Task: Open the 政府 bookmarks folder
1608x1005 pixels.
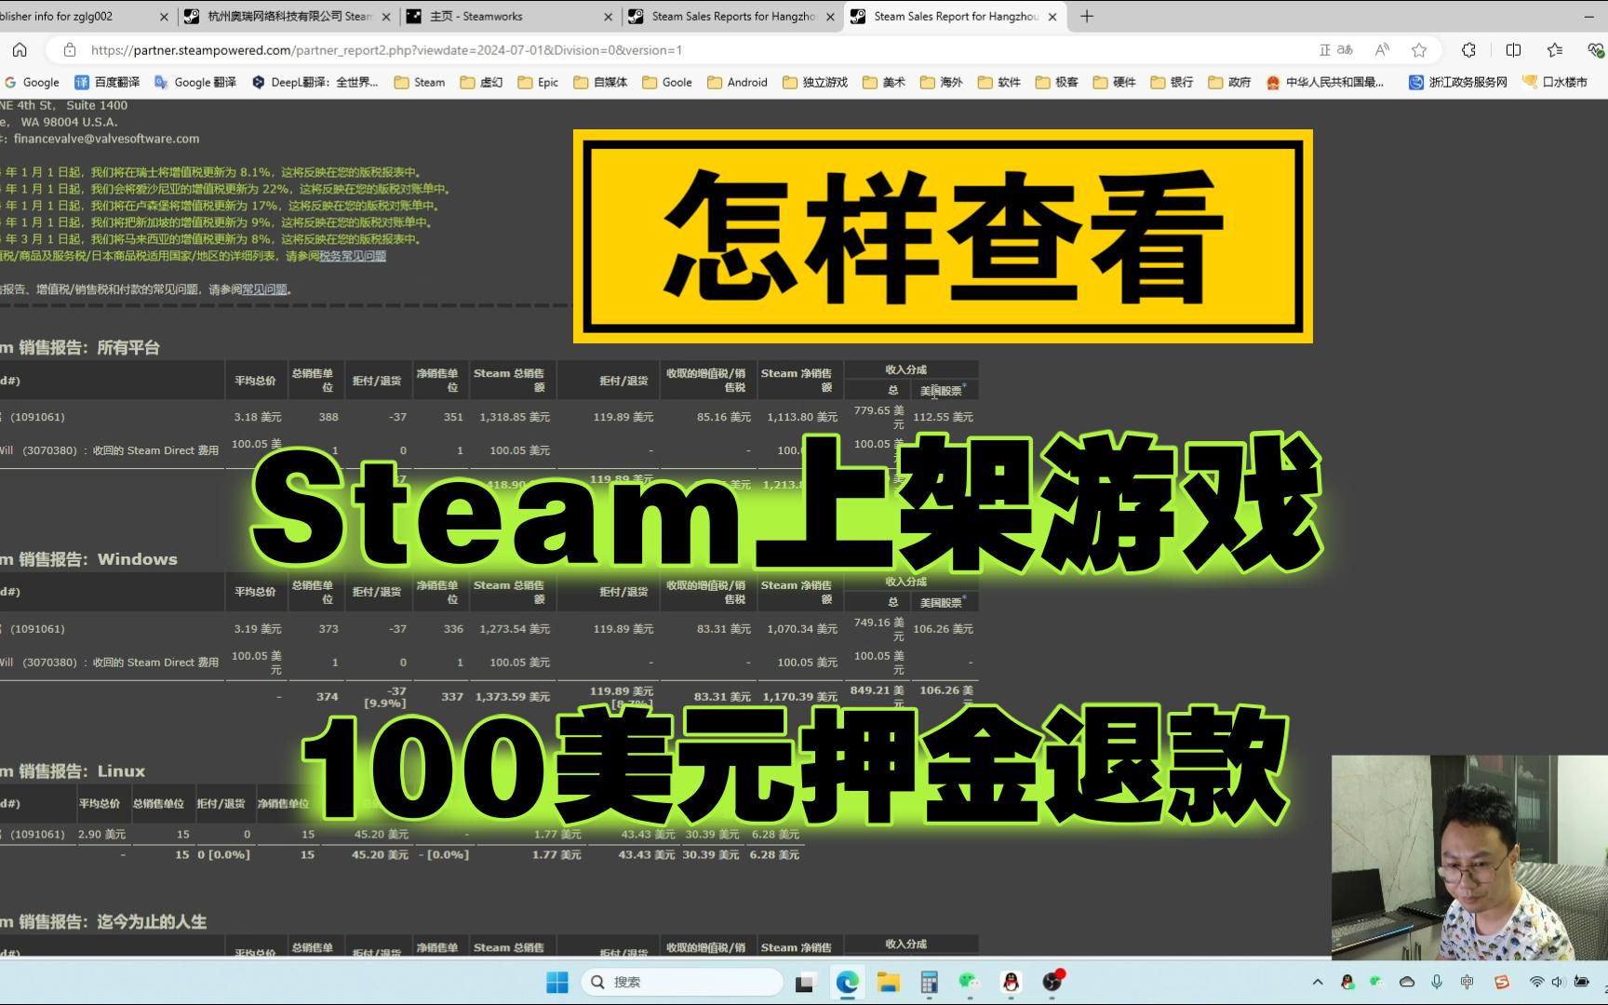Action: point(1230,82)
